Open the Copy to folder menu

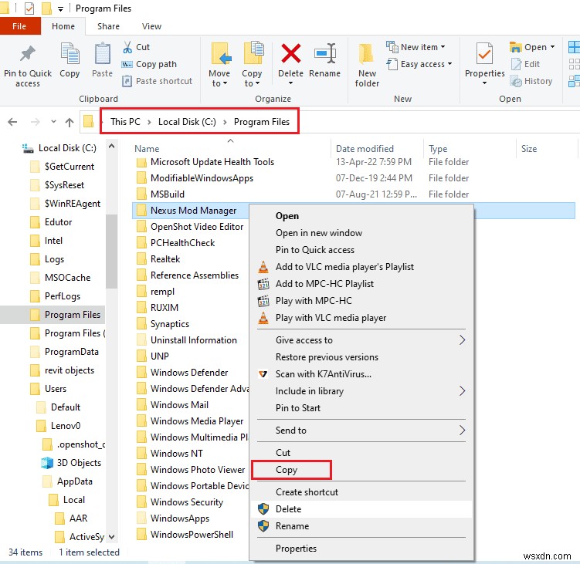coord(252,65)
